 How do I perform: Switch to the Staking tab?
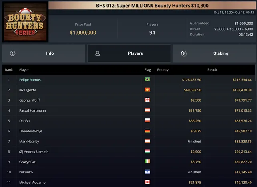click(215, 53)
